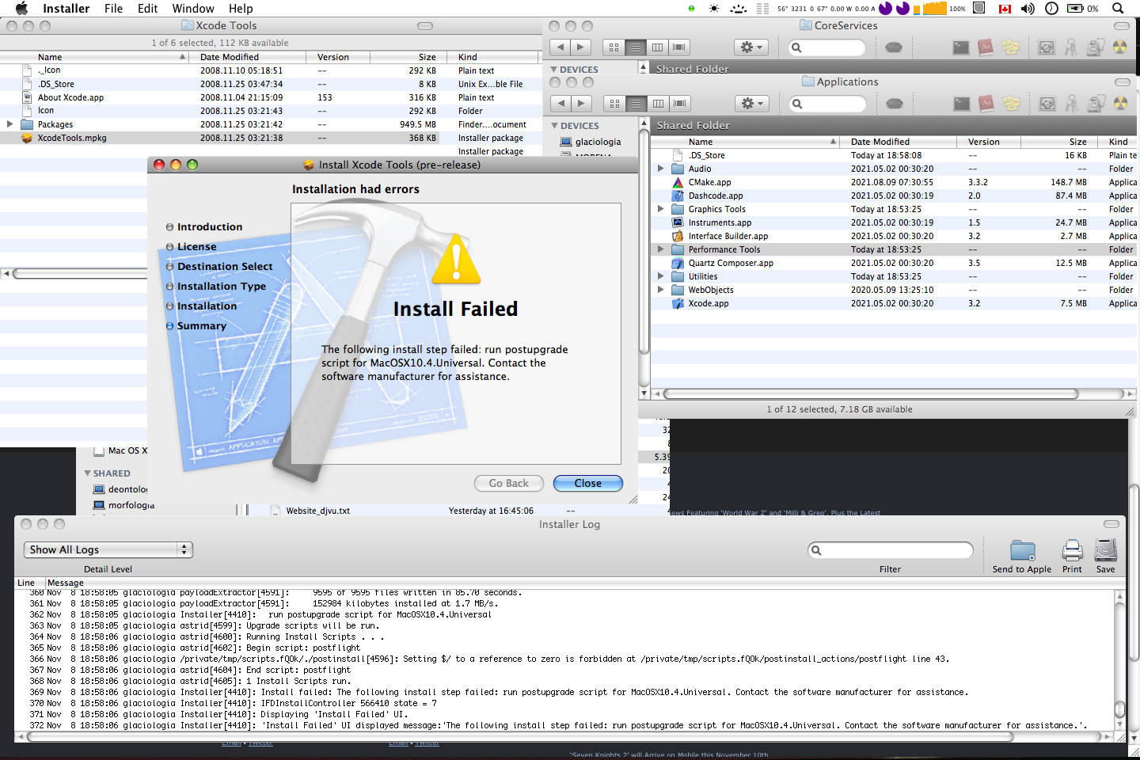Open Dictionary from the Applications window toolbar
1140x760 pixels.
(x=986, y=104)
